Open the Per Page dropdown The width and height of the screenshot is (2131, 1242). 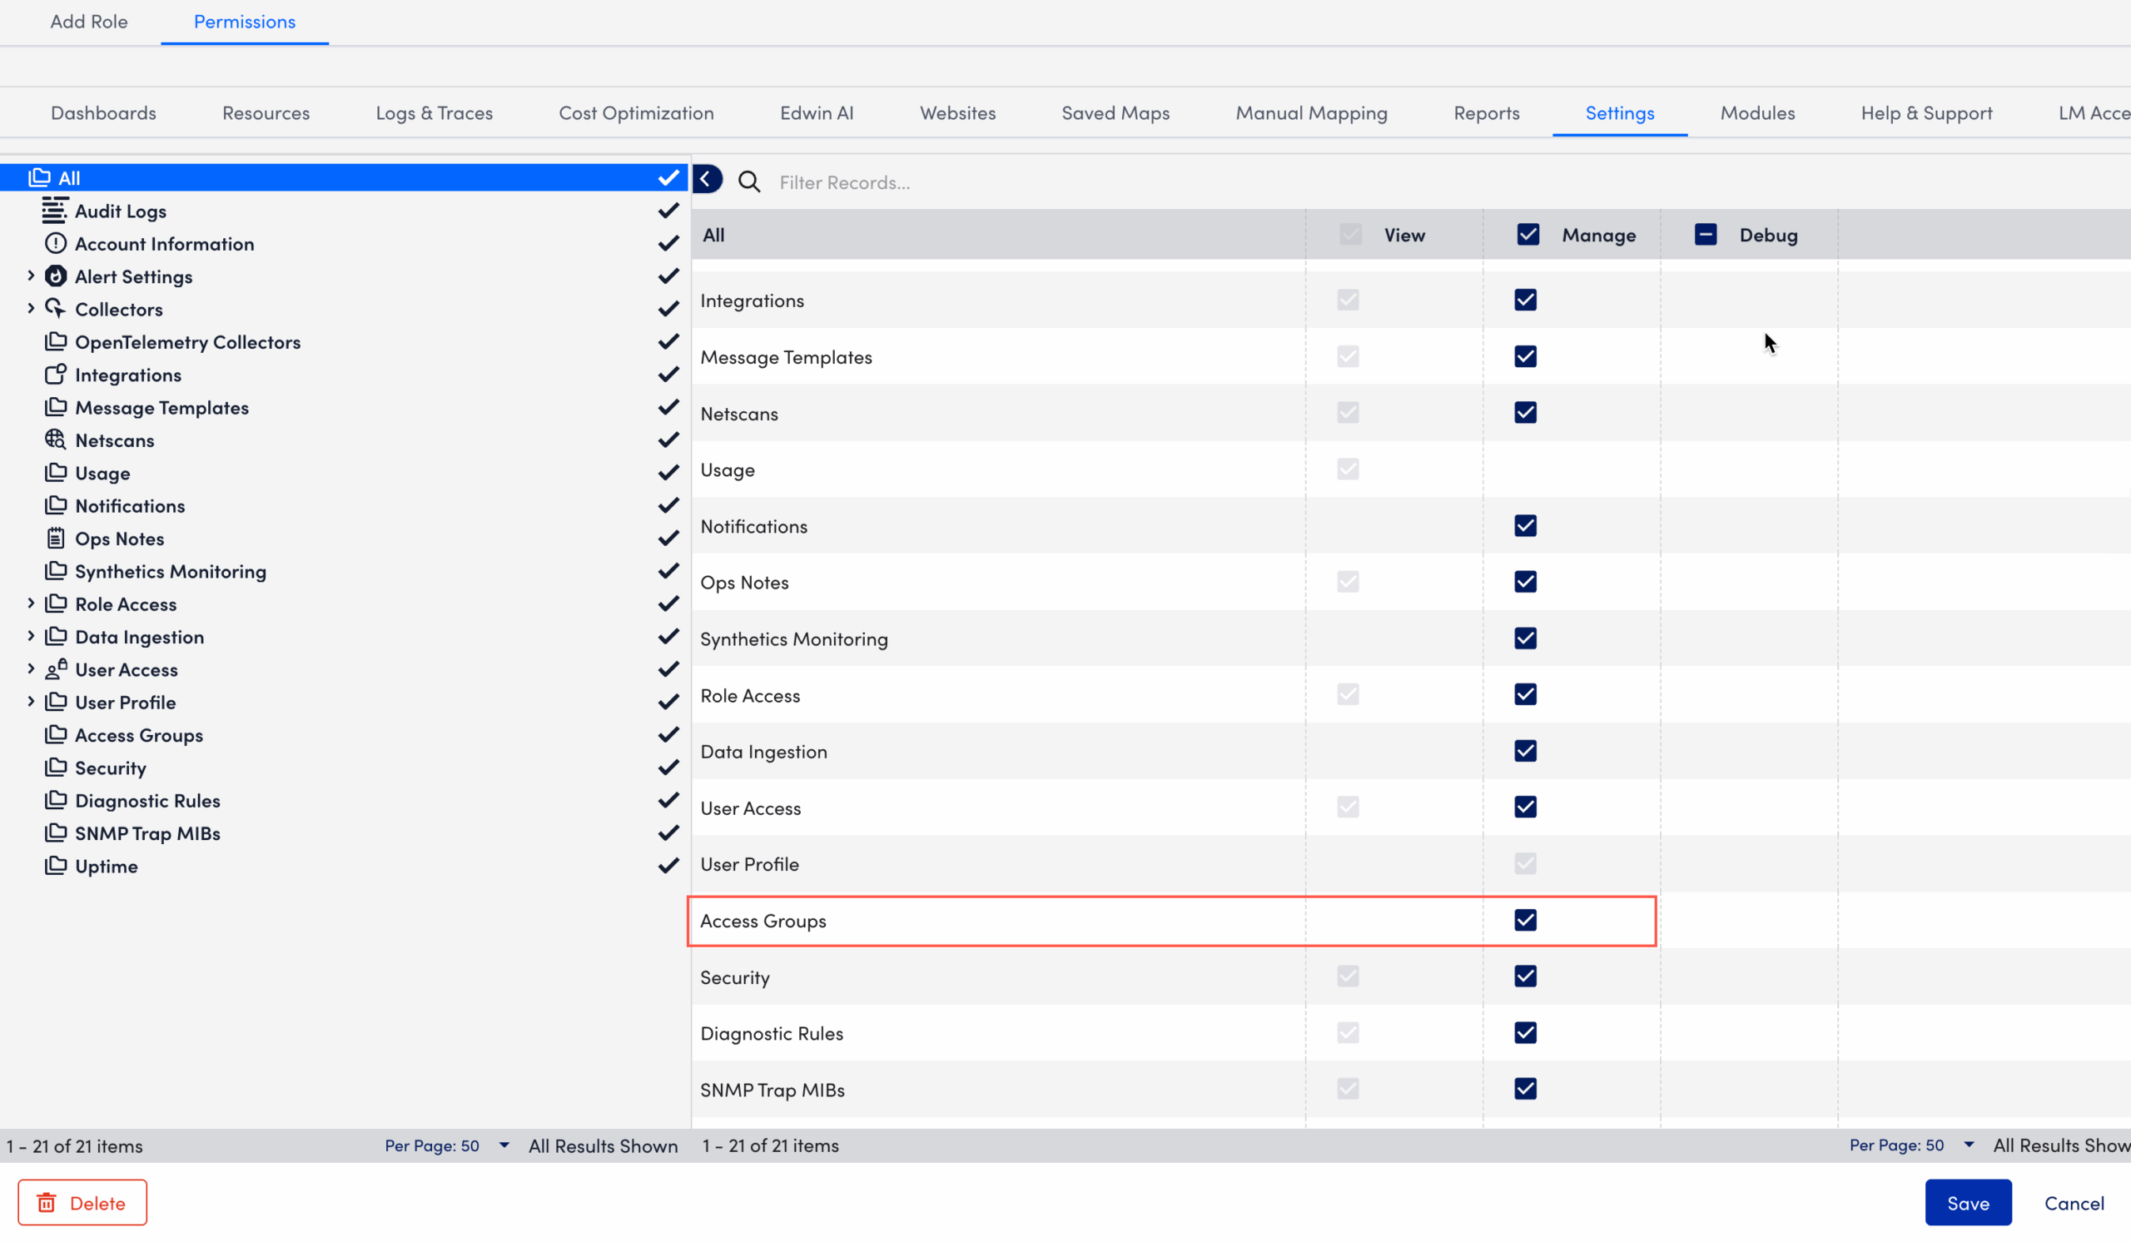coord(503,1145)
